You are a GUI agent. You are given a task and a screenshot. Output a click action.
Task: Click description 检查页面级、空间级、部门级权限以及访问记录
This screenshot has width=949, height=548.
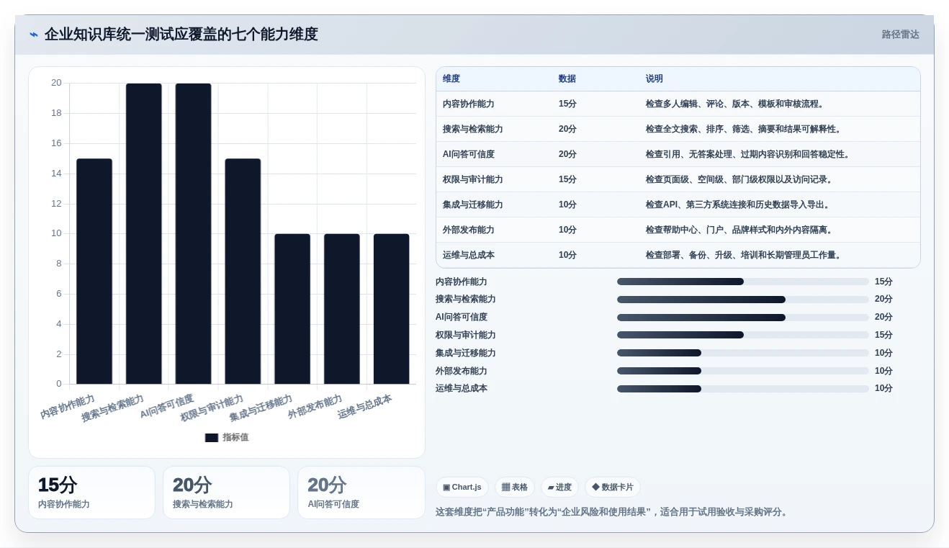[x=739, y=179]
